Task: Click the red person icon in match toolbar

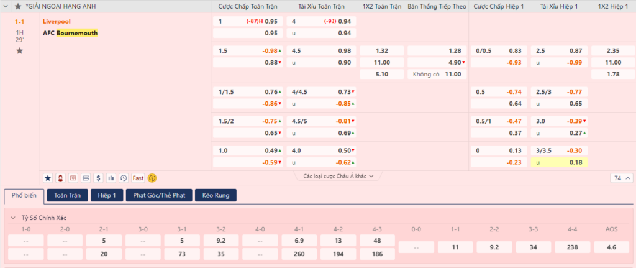Action: (61, 178)
